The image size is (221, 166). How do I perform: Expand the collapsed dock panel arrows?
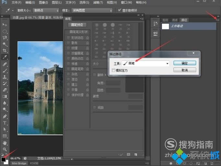pos(158,16)
